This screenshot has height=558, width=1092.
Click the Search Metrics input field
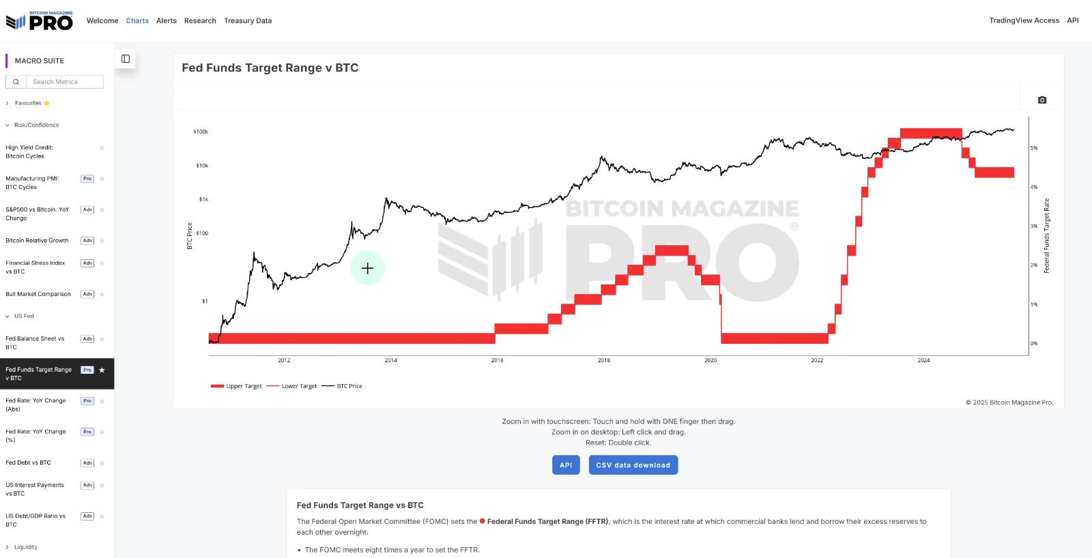(x=65, y=82)
